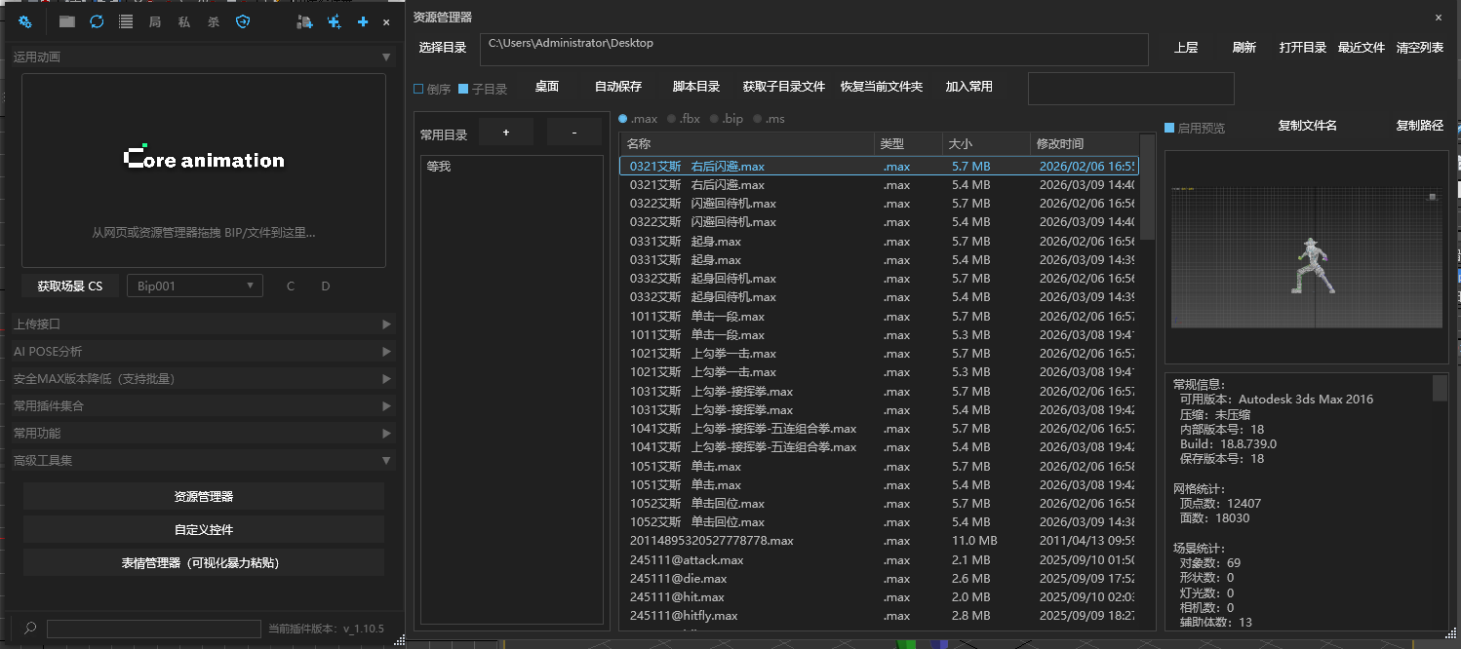The image size is (1461, 649).
Task: Click the 杀 toolbar icon
Action: [214, 21]
